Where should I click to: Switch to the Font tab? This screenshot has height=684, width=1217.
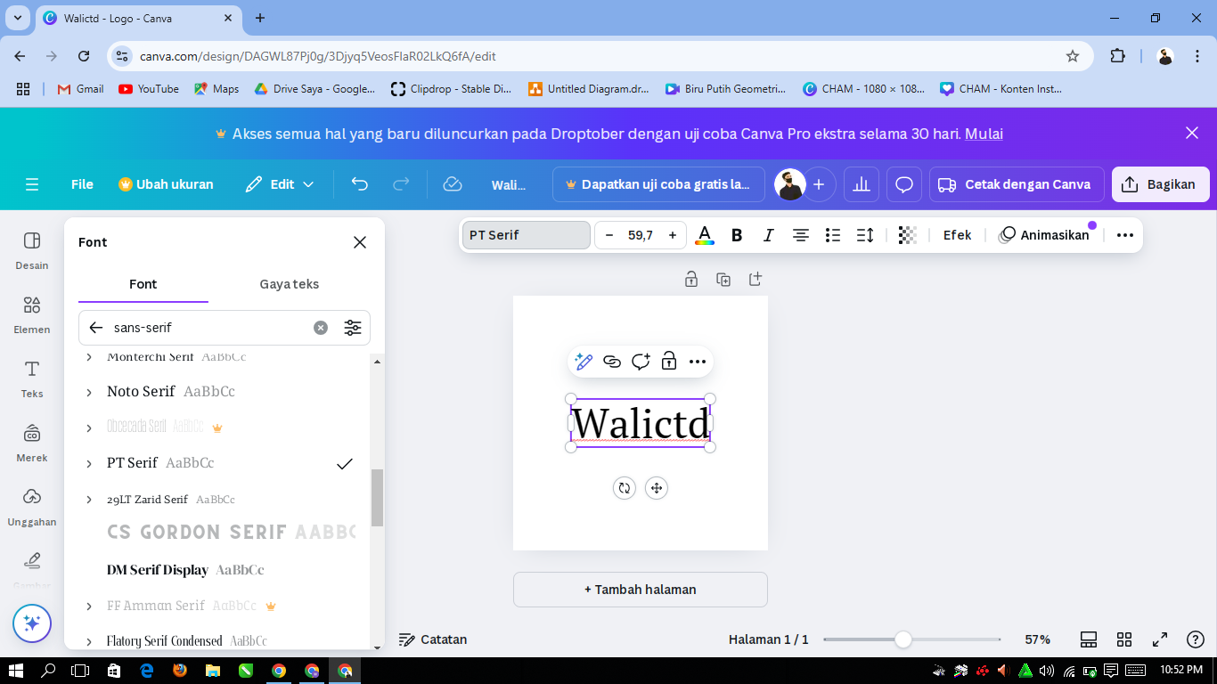pyautogui.click(x=143, y=284)
